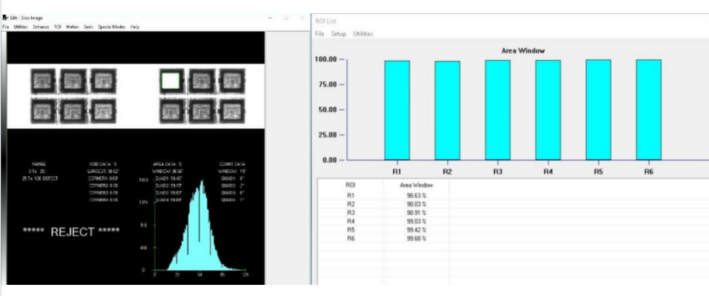This screenshot has height=296, width=709.
Task: Open the File menu in ROI List
Action: pyautogui.click(x=320, y=34)
